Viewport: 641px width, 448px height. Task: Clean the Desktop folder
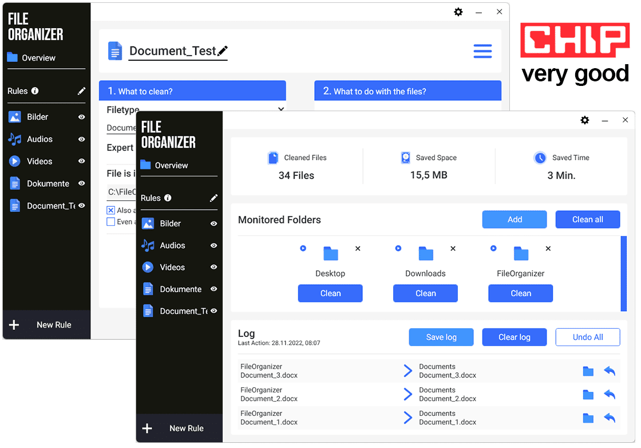click(330, 293)
